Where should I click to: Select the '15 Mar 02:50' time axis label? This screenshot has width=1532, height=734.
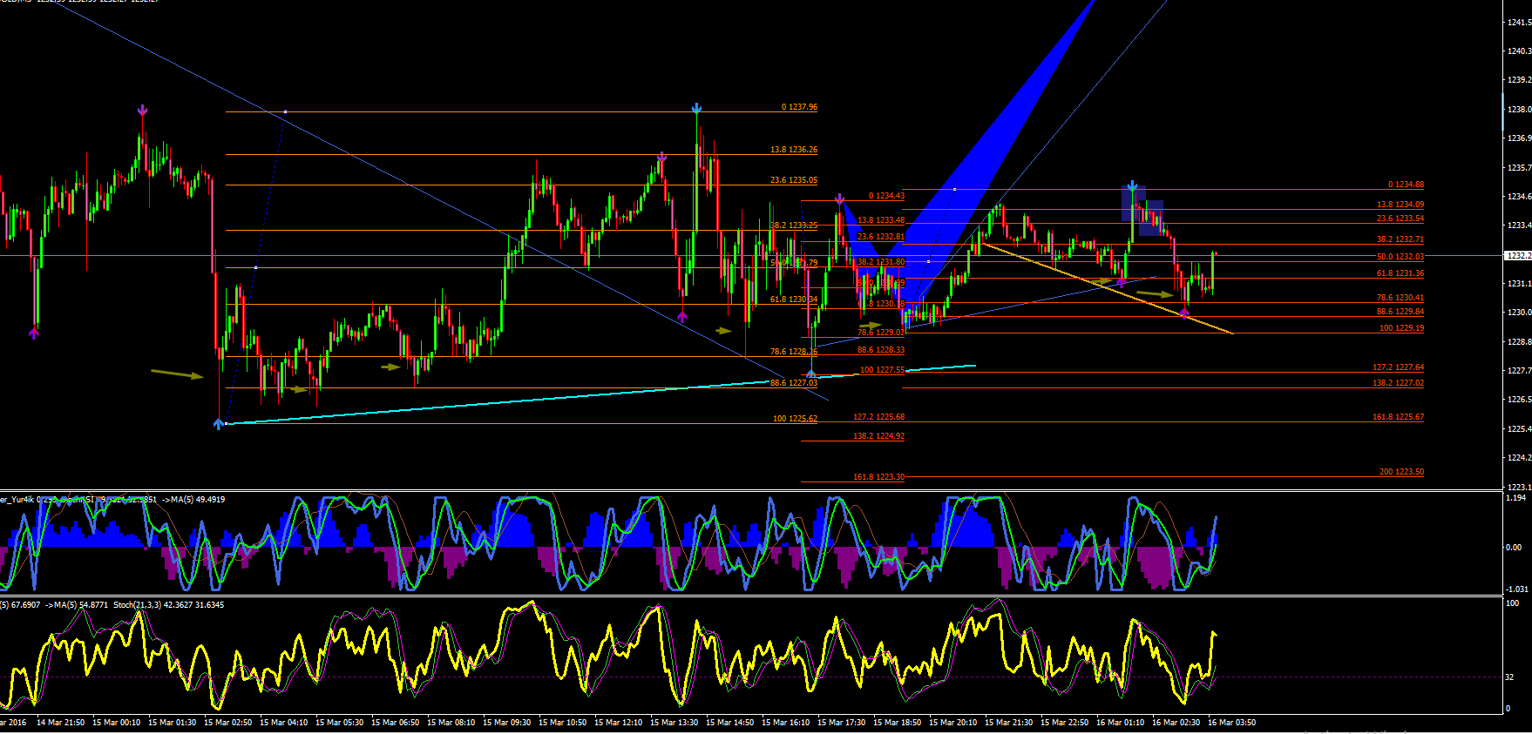[227, 723]
